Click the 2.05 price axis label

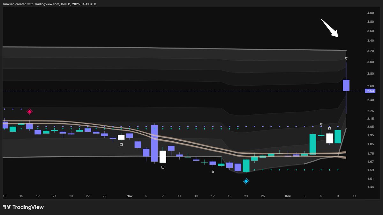[370, 127]
